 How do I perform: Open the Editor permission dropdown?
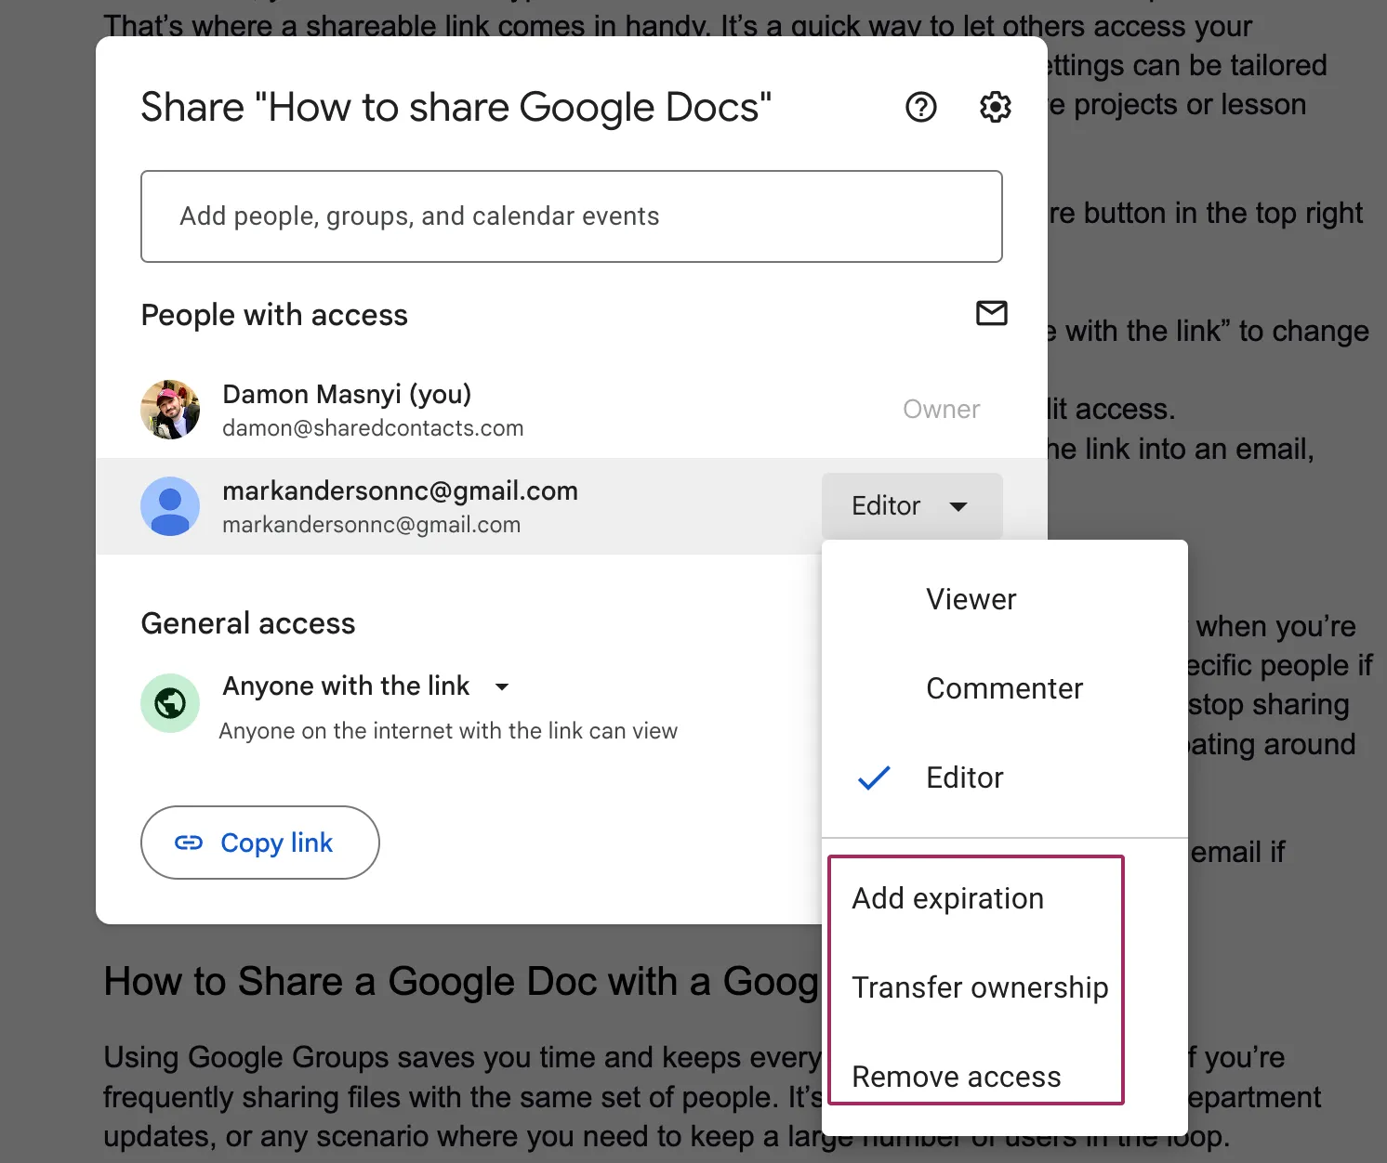[x=911, y=506]
